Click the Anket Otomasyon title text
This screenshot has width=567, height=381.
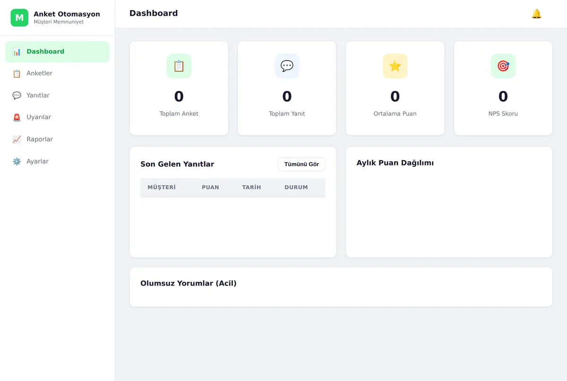pyautogui.click(x=67, y=14)
